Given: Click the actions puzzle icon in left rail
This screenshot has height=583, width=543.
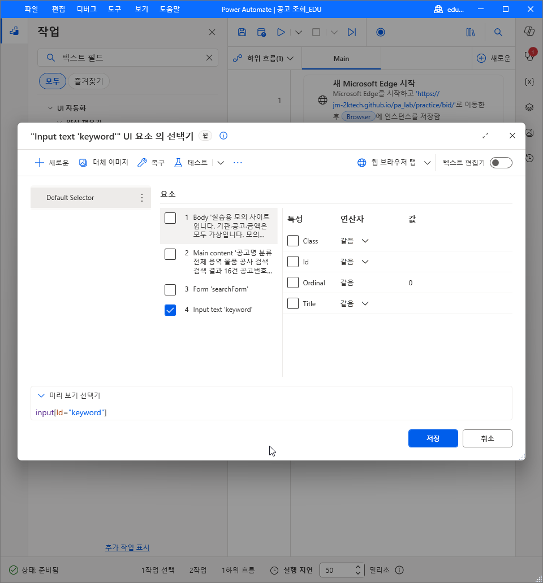Looking at the screenshot, I should pos(14,31).
